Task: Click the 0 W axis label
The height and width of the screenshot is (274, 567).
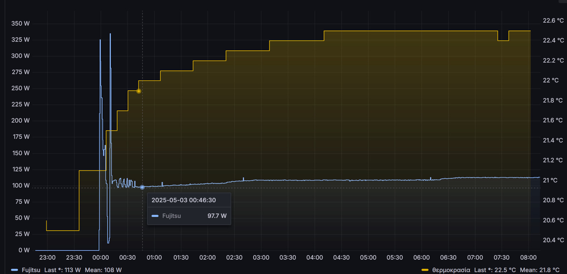Action: [x=24, y=250]
